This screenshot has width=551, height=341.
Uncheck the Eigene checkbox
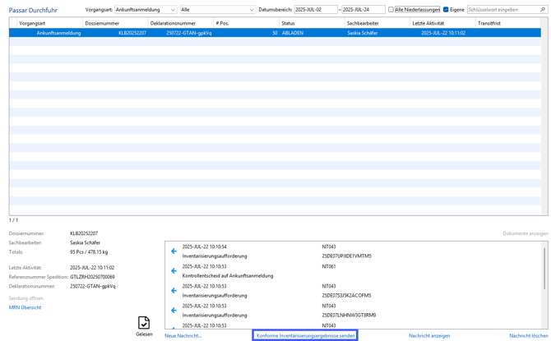(x=446, y=10)
